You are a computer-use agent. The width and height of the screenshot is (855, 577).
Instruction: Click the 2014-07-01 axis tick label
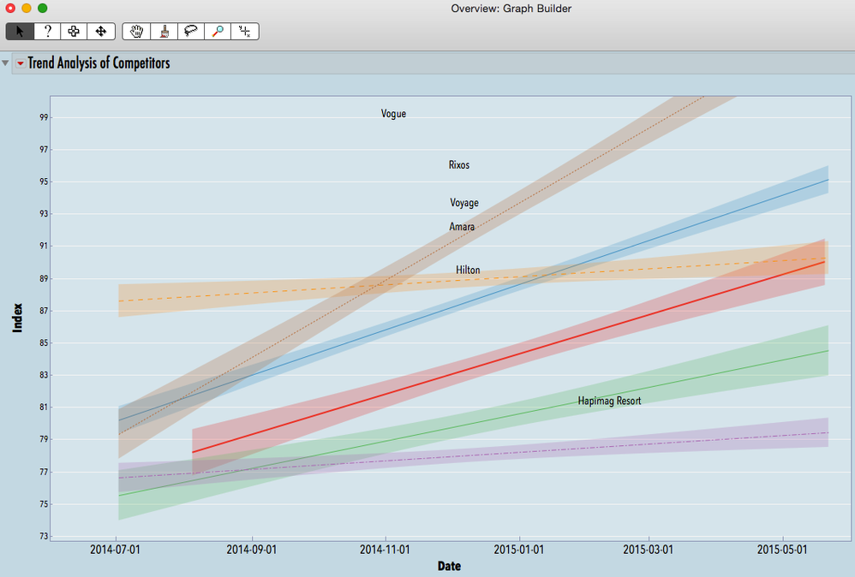point(115,550)
